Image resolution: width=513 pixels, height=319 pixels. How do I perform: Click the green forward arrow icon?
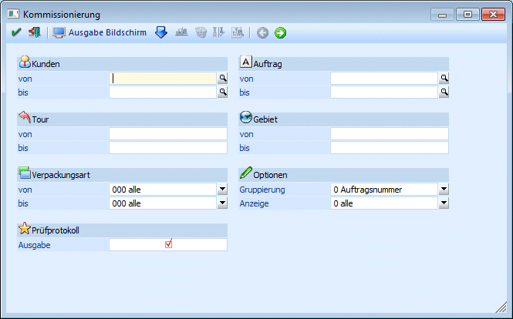pyautogui.click(x=280, y=32)
